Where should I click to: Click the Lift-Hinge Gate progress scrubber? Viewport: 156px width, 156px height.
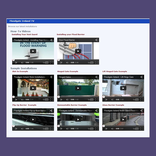coord(104,97)
